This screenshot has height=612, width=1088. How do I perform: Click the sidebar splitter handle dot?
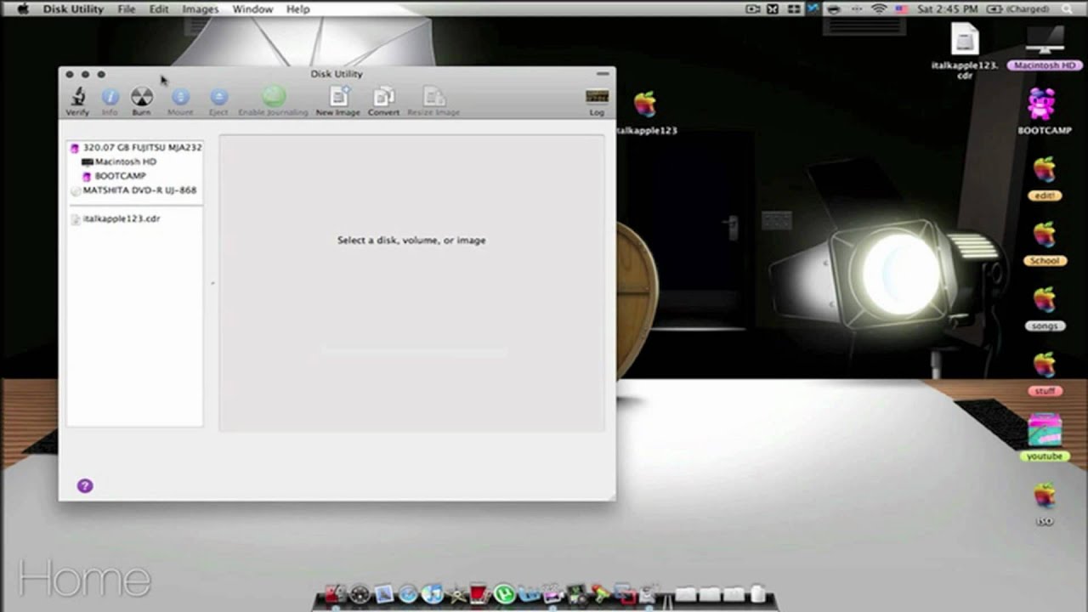(x=212, y=283)
